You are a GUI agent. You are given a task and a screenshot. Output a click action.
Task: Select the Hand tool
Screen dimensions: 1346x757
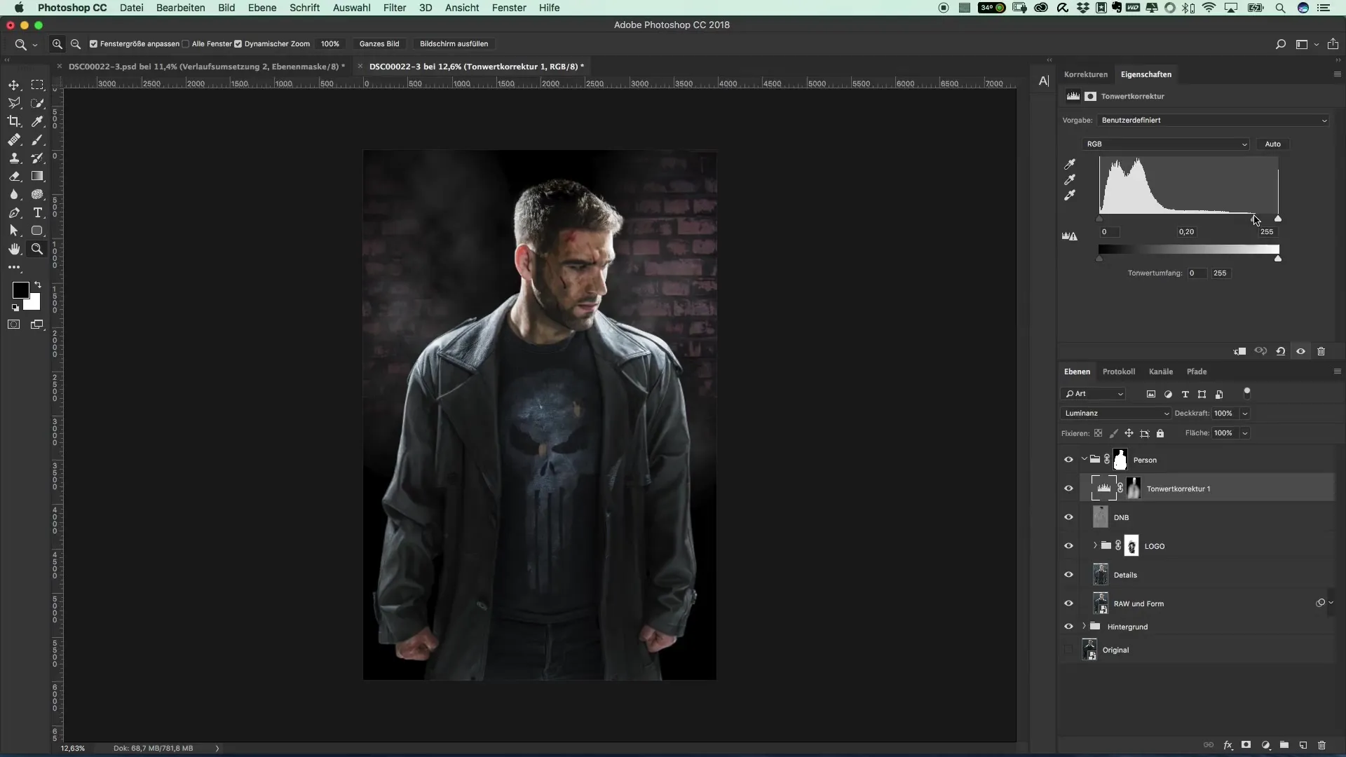pos(14,249)
